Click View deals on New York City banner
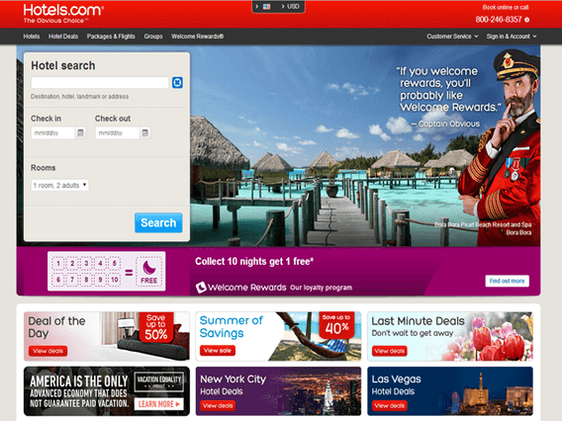 point(218,405)
